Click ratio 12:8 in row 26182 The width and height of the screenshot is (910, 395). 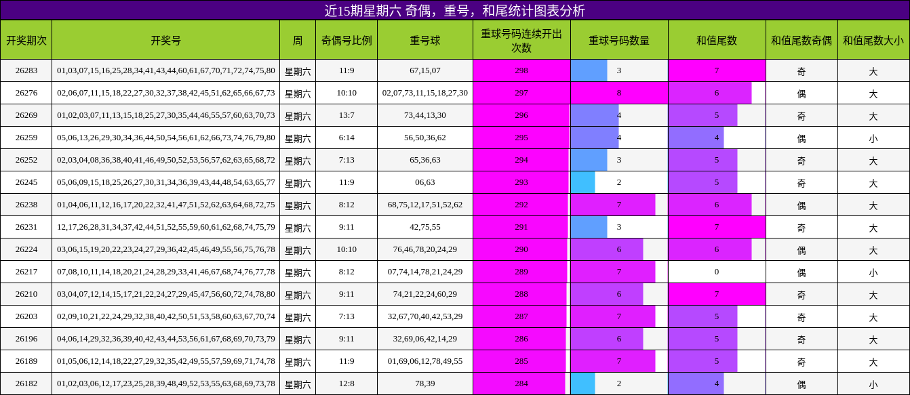coord(347,383)
